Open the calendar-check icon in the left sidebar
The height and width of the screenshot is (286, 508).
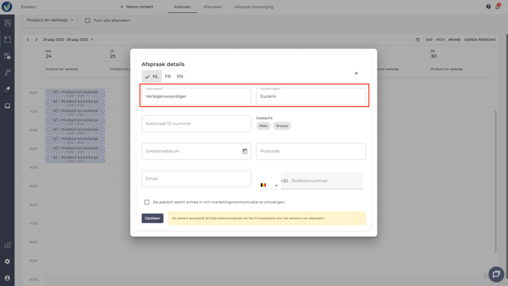7,56
